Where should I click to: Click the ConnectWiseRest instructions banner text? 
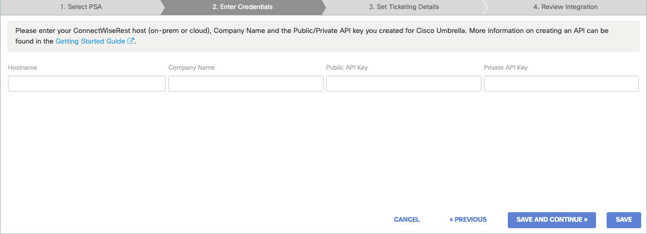pyautogui.click(x=312, y=36)
